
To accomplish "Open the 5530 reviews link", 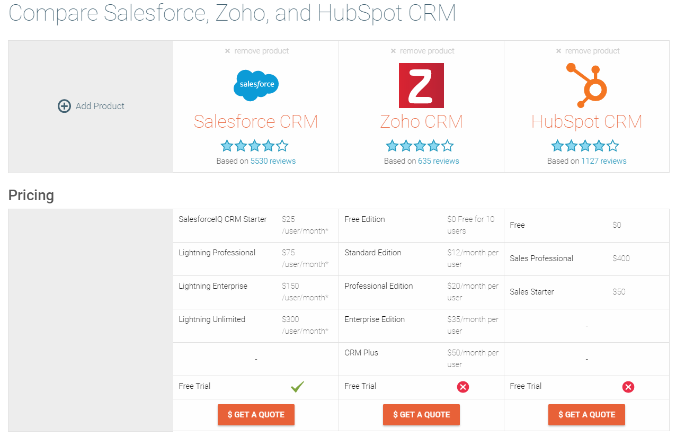I will coord(273,161).
